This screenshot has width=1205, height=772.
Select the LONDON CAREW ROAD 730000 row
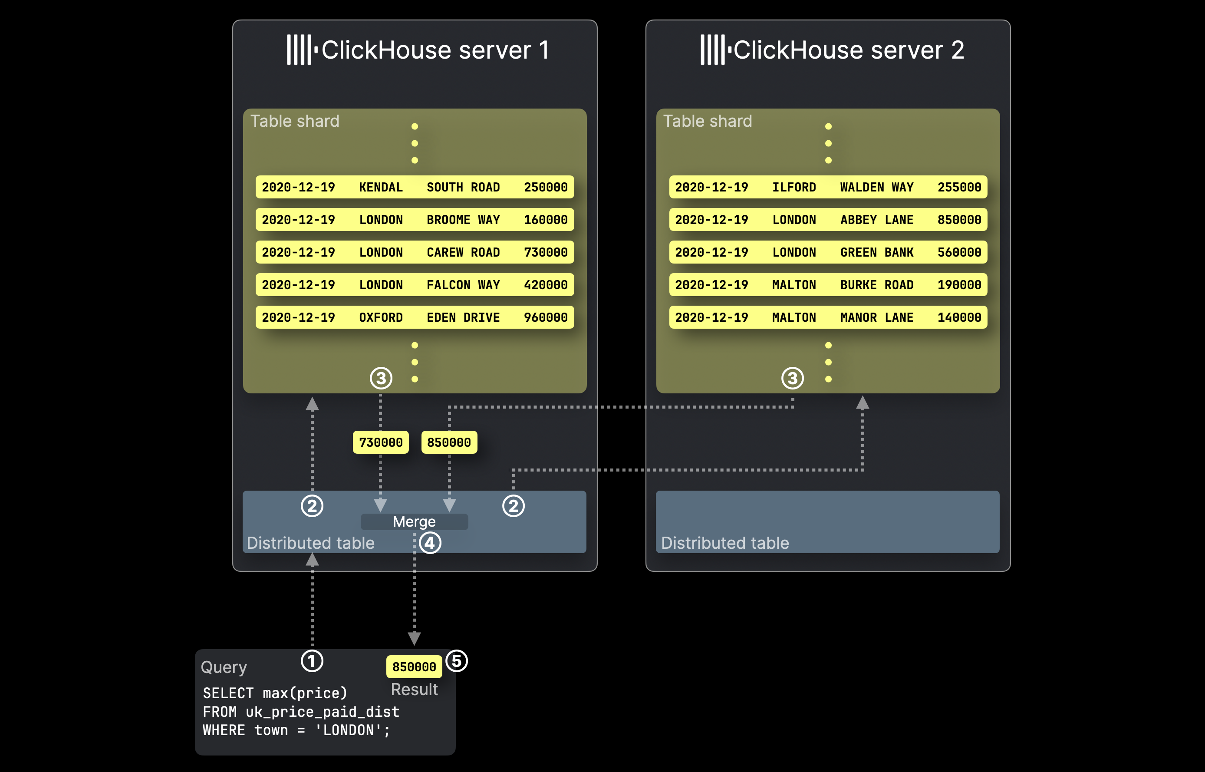coord(415,252)
